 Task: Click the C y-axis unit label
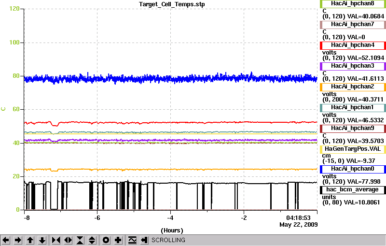click(3, 109)
